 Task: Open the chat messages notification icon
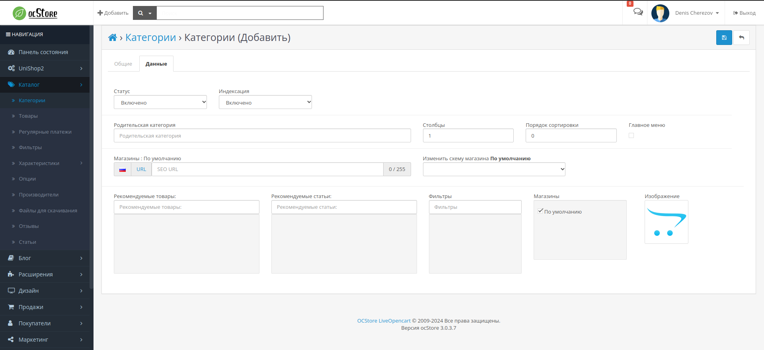tap(638, 12)
